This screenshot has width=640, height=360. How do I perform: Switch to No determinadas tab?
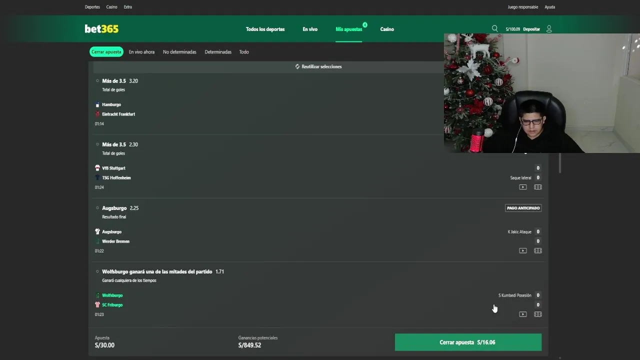(179, 52)
